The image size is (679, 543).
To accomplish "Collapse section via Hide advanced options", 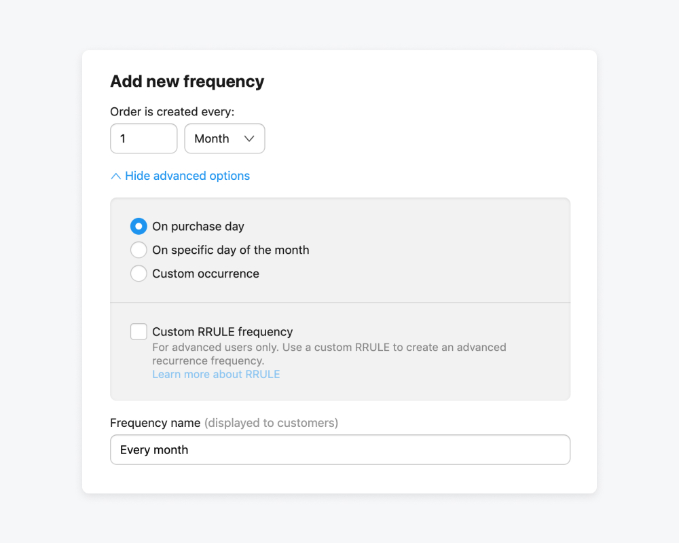I will [x=187, y=176].
